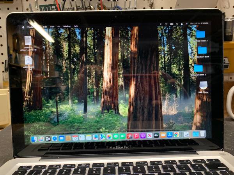The width and height of the screenshot is (234, 175).
Task: Open the View menu
Action: 52,26
